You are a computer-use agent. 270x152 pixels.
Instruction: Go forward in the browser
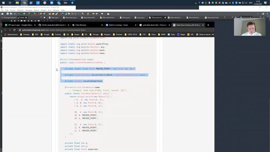[10, 30]
